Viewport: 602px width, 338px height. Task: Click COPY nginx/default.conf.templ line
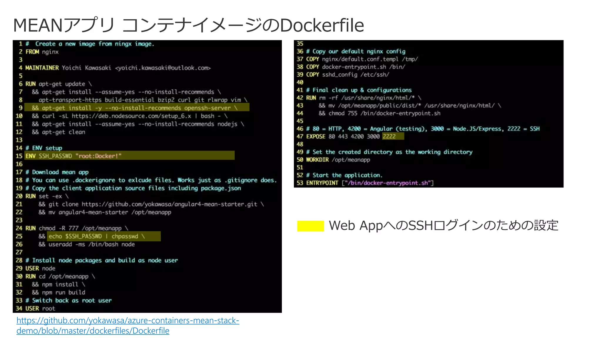pyautogui.click(x=362, y=59)
